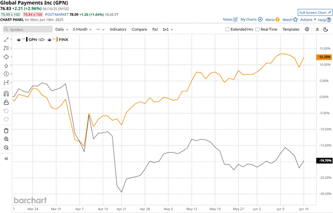Select the arrow marker tool

6,65
